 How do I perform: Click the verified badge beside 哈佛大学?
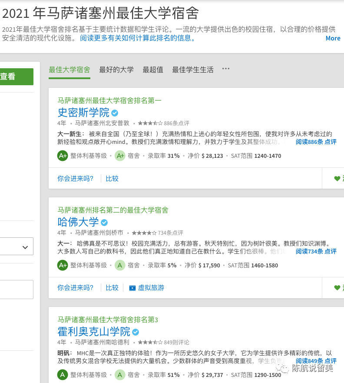pyautogui.click(x=105, y=223)
